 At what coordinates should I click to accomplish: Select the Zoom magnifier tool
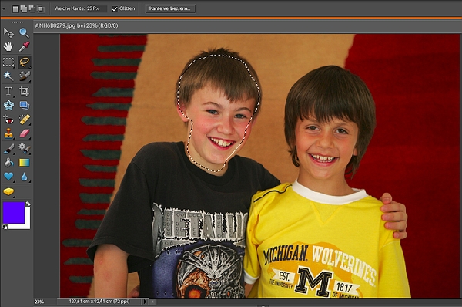pyautogui.click(x=24, y=32)
